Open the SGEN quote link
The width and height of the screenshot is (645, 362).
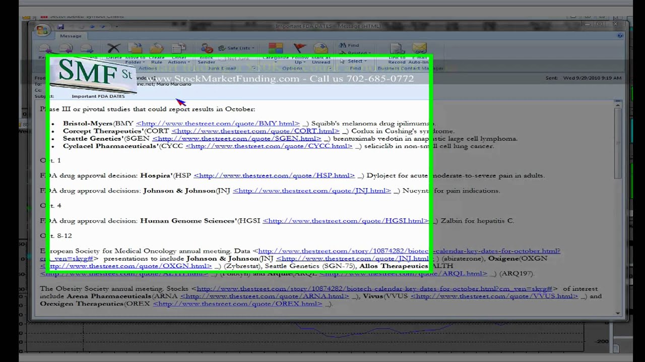point(236,138)
